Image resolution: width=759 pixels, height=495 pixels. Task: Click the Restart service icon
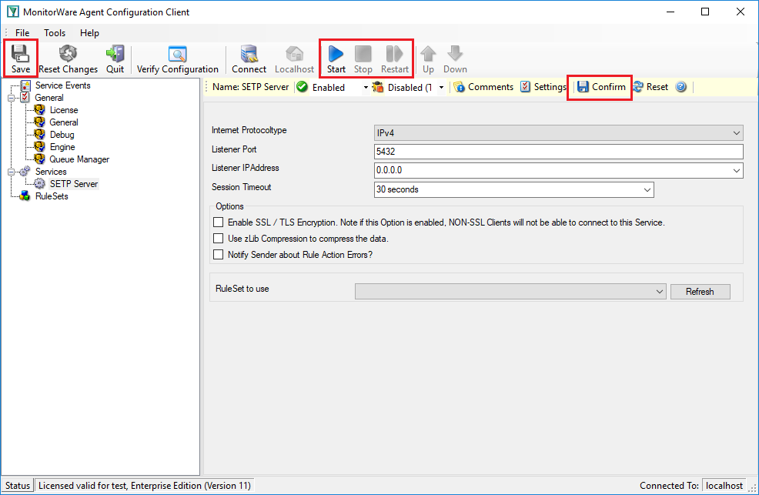394,59
